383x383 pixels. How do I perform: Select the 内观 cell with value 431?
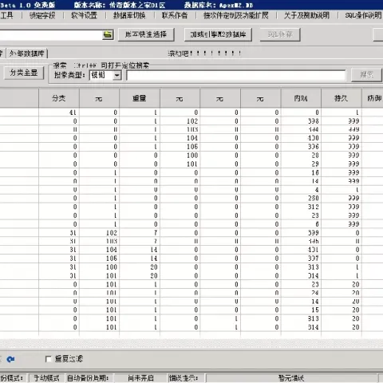point(301,250)
